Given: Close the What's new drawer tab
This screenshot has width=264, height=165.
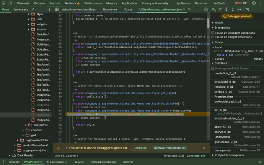Looking at the screenshot, I should (41, 162).
